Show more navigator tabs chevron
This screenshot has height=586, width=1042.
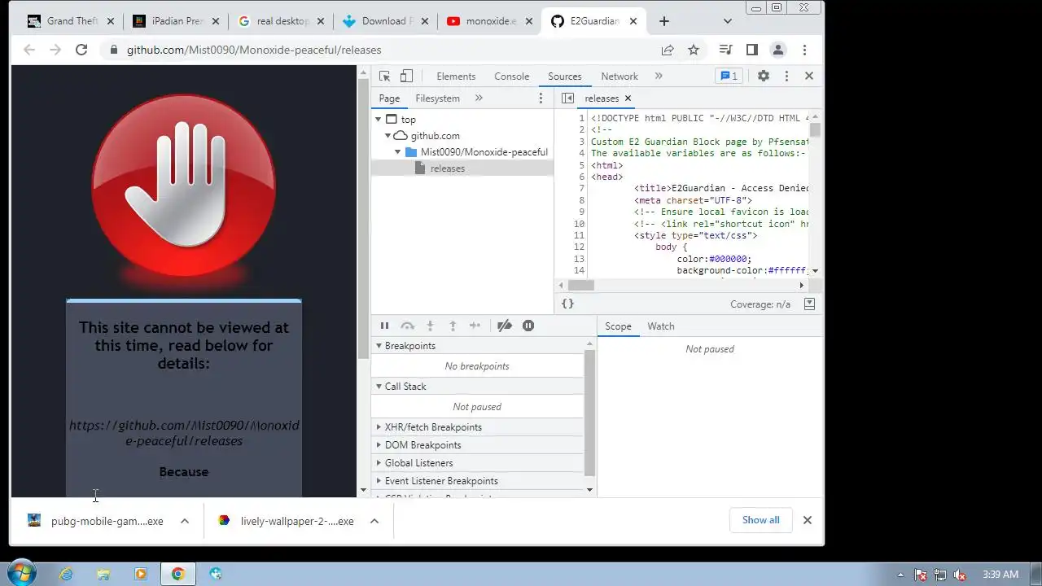479,98
